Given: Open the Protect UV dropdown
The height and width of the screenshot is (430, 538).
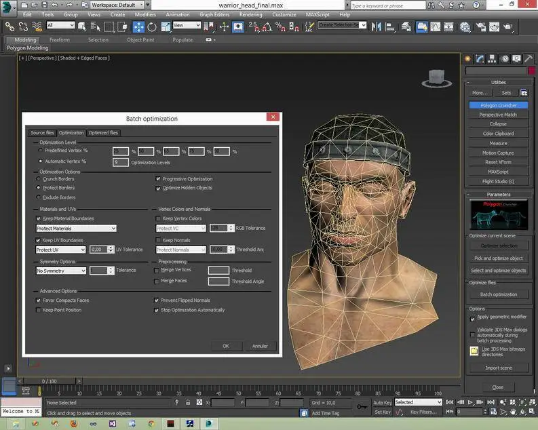Looking at the screenshot, I should coord(61,250).
